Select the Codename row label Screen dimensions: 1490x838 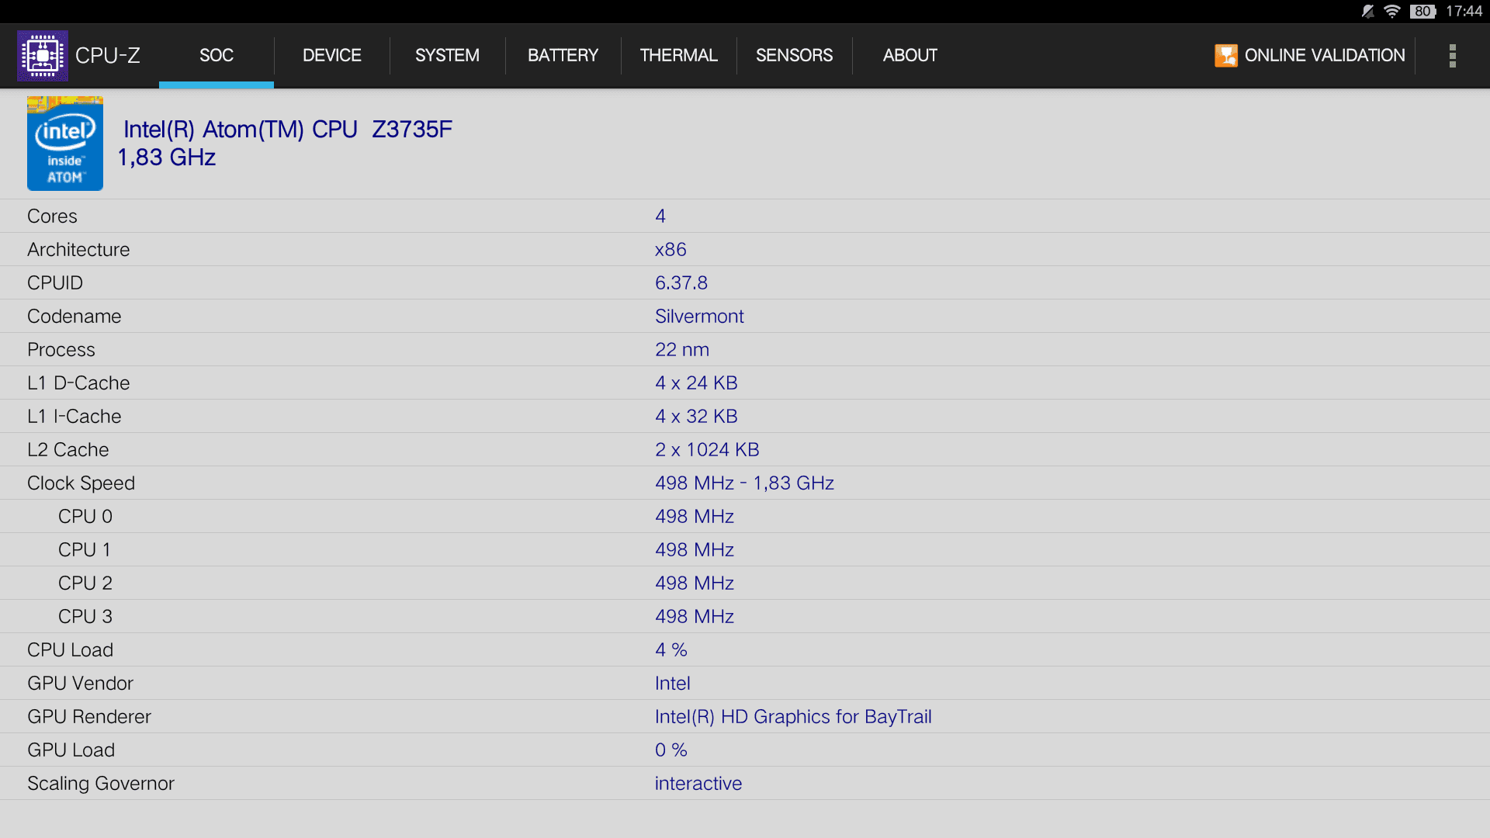click(x=74, y=317)
